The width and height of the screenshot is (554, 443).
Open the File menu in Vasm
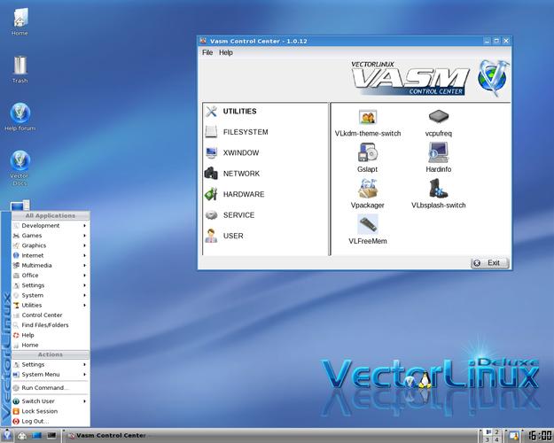[x=207, y=52]
